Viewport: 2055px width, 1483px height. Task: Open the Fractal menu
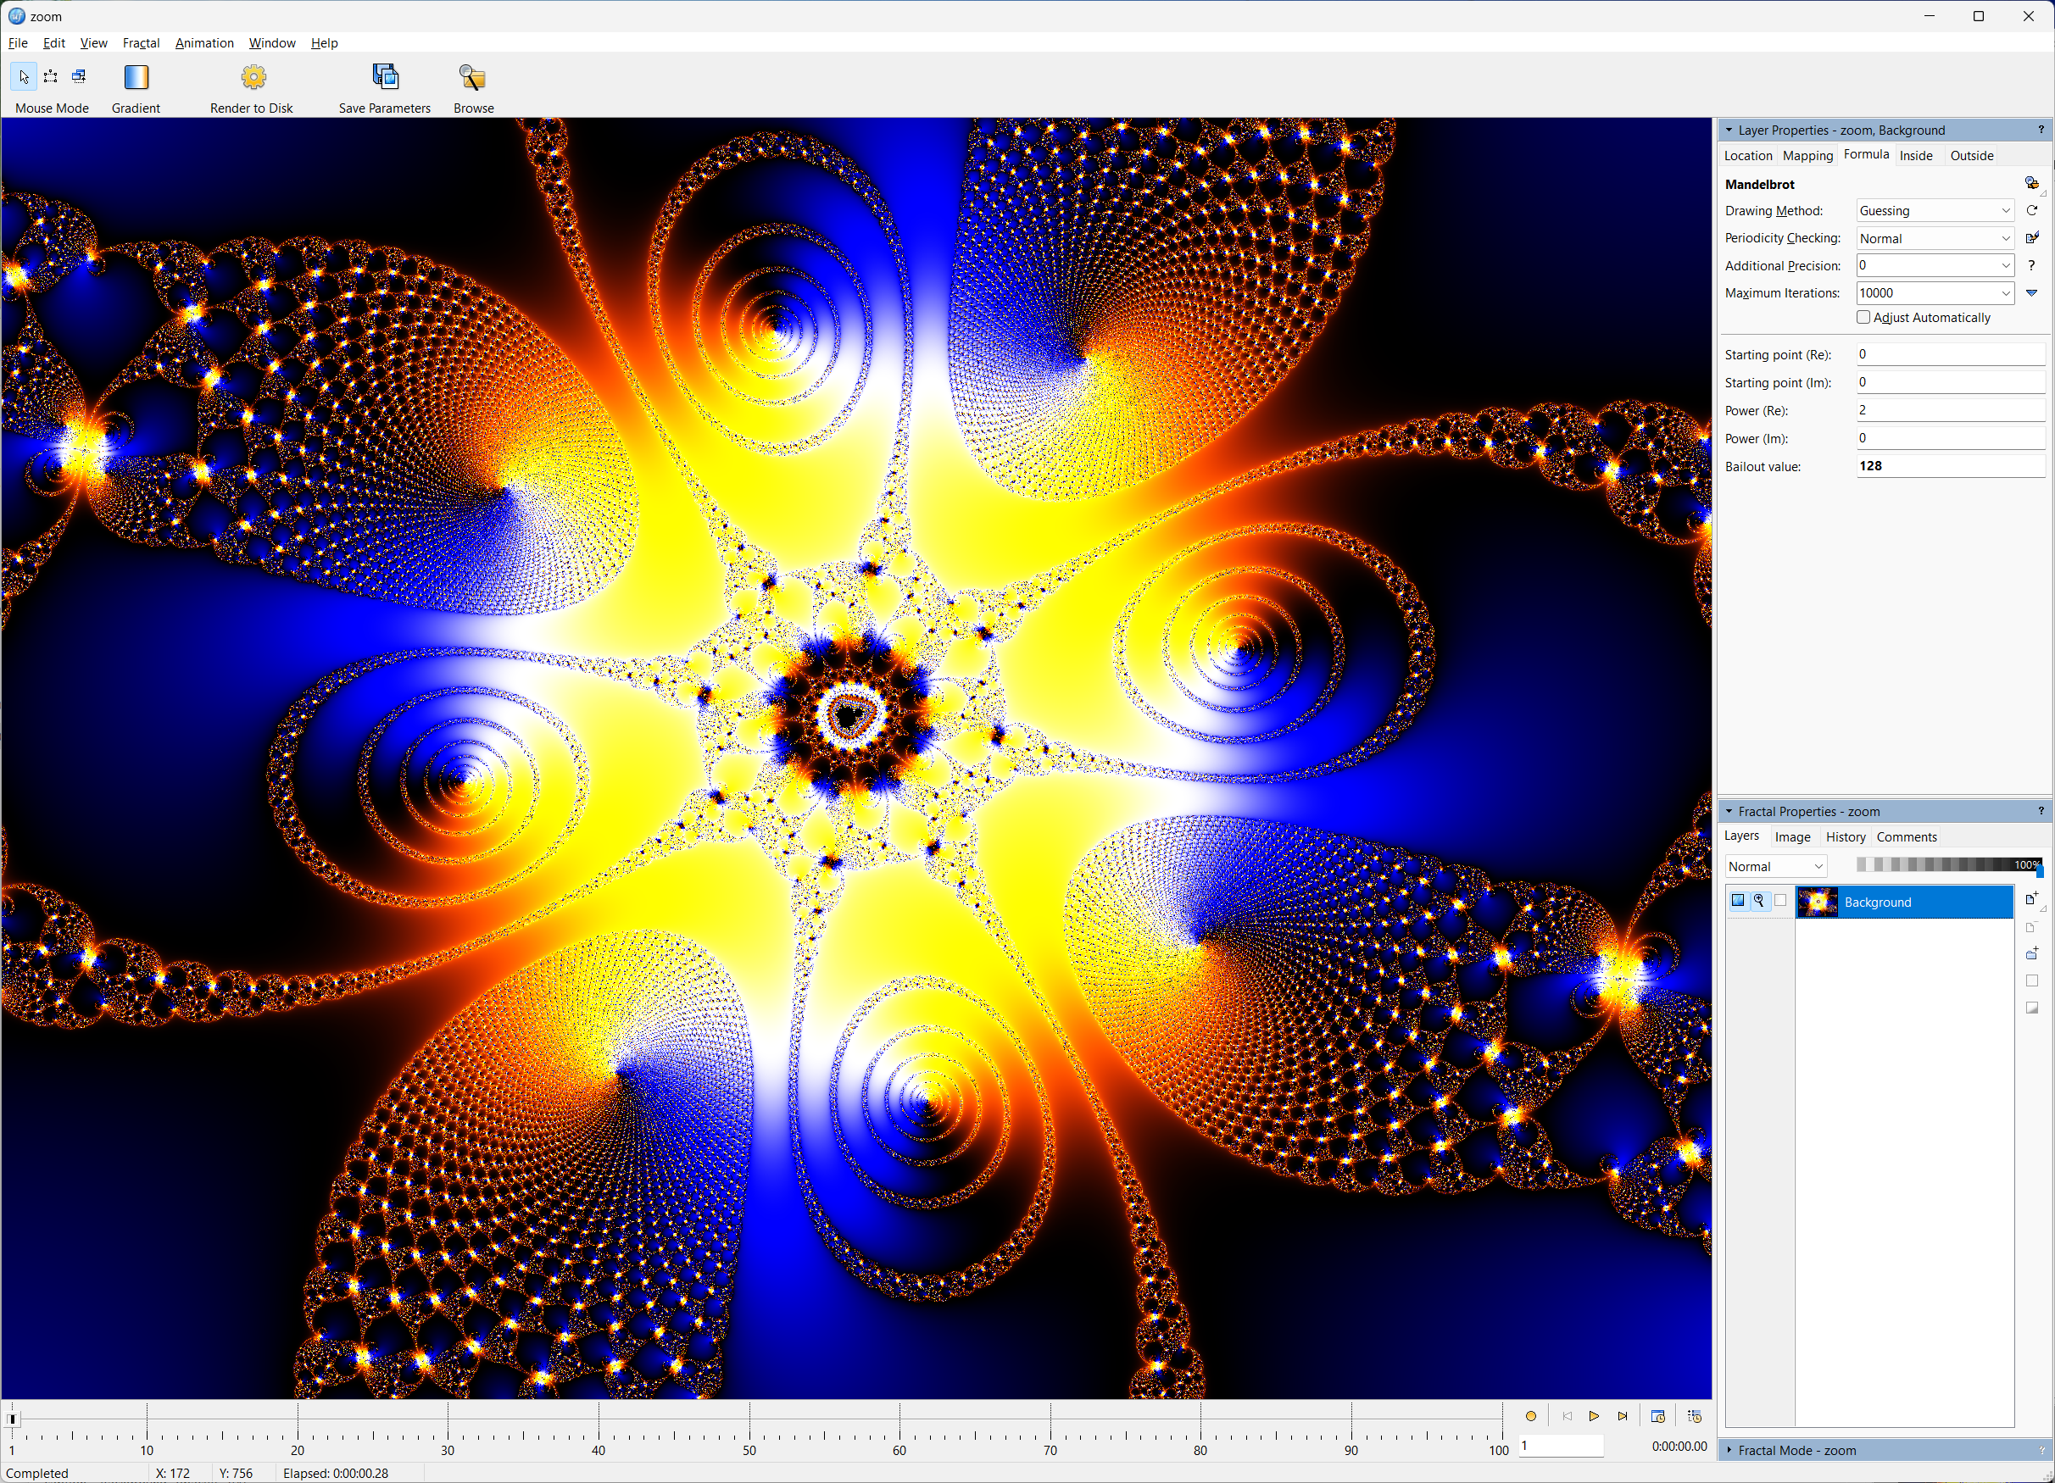tap(141, 42)
